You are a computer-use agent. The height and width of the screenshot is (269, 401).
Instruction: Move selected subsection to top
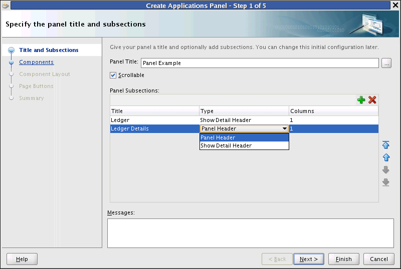385,144
